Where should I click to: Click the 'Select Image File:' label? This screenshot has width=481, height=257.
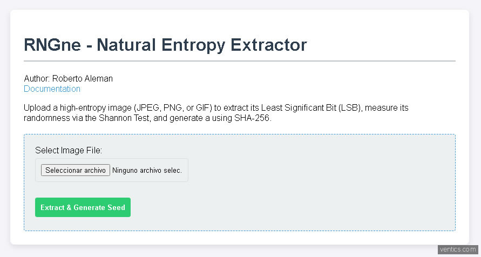point(69,150)
